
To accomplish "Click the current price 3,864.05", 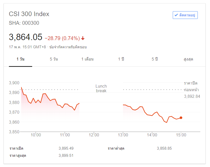I will click(26, 37).
